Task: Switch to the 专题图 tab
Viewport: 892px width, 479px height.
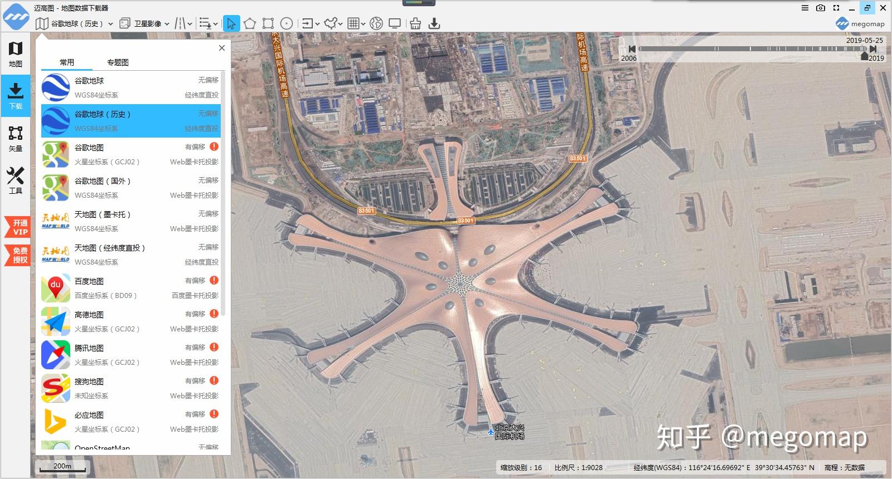Action: point(118,62)
